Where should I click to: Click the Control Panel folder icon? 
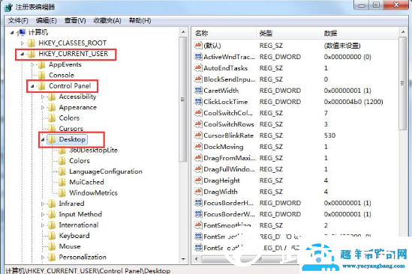coord(41,86)
